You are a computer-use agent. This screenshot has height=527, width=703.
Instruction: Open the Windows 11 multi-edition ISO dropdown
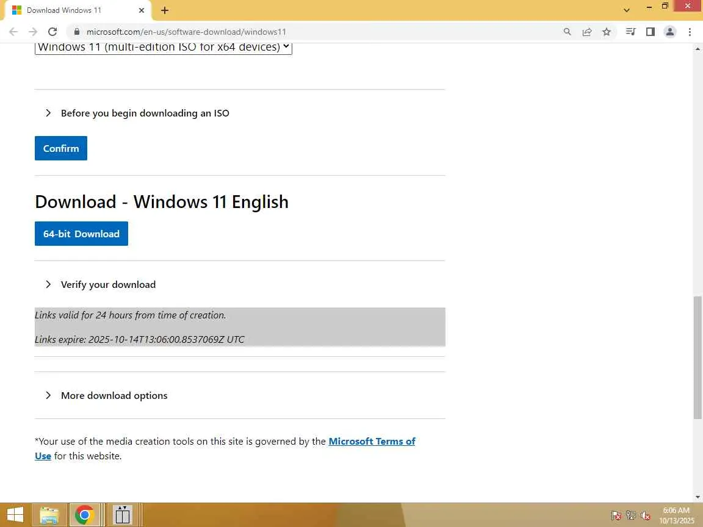click(163, 48)
